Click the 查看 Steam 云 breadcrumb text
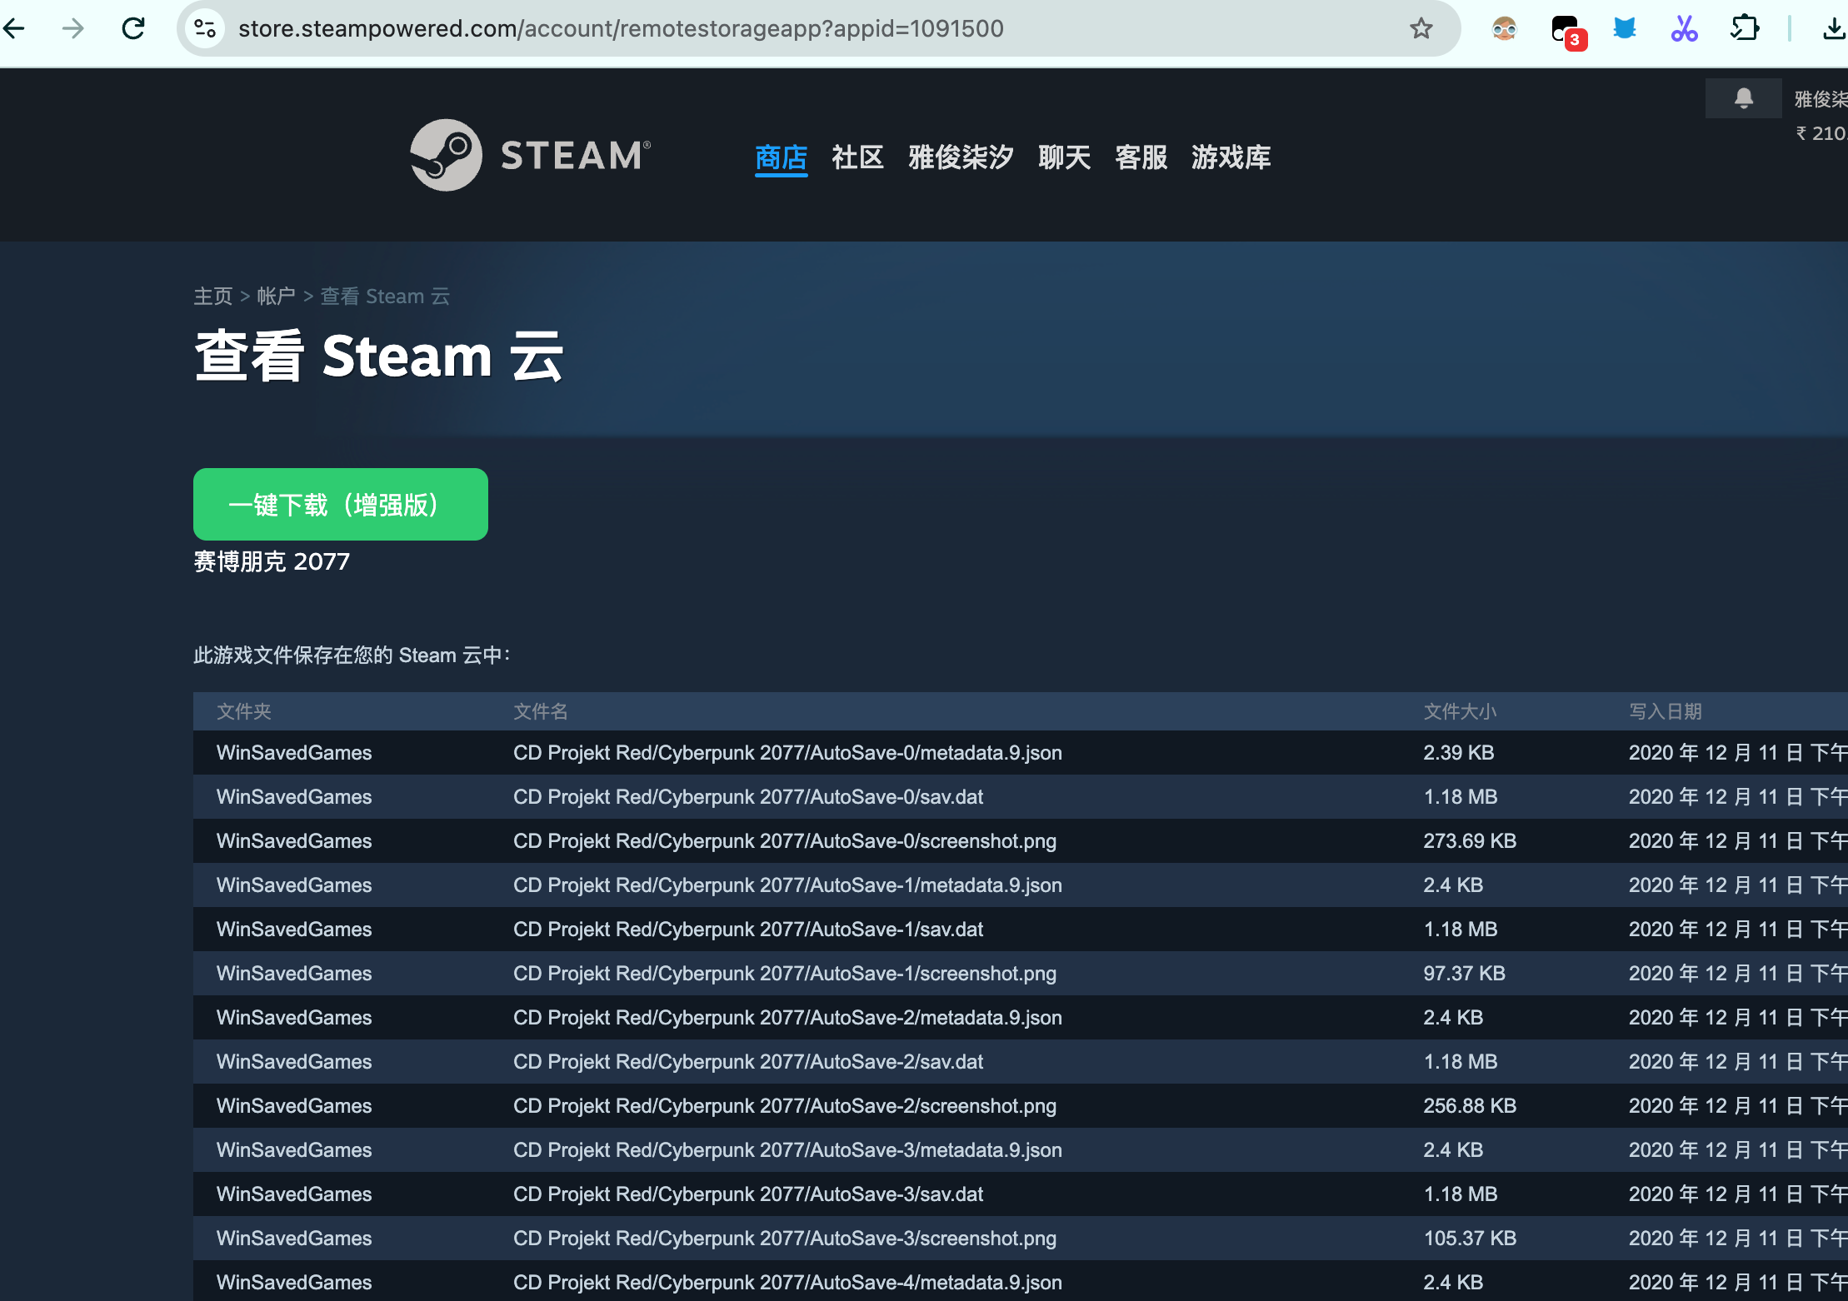 point(385,297)
